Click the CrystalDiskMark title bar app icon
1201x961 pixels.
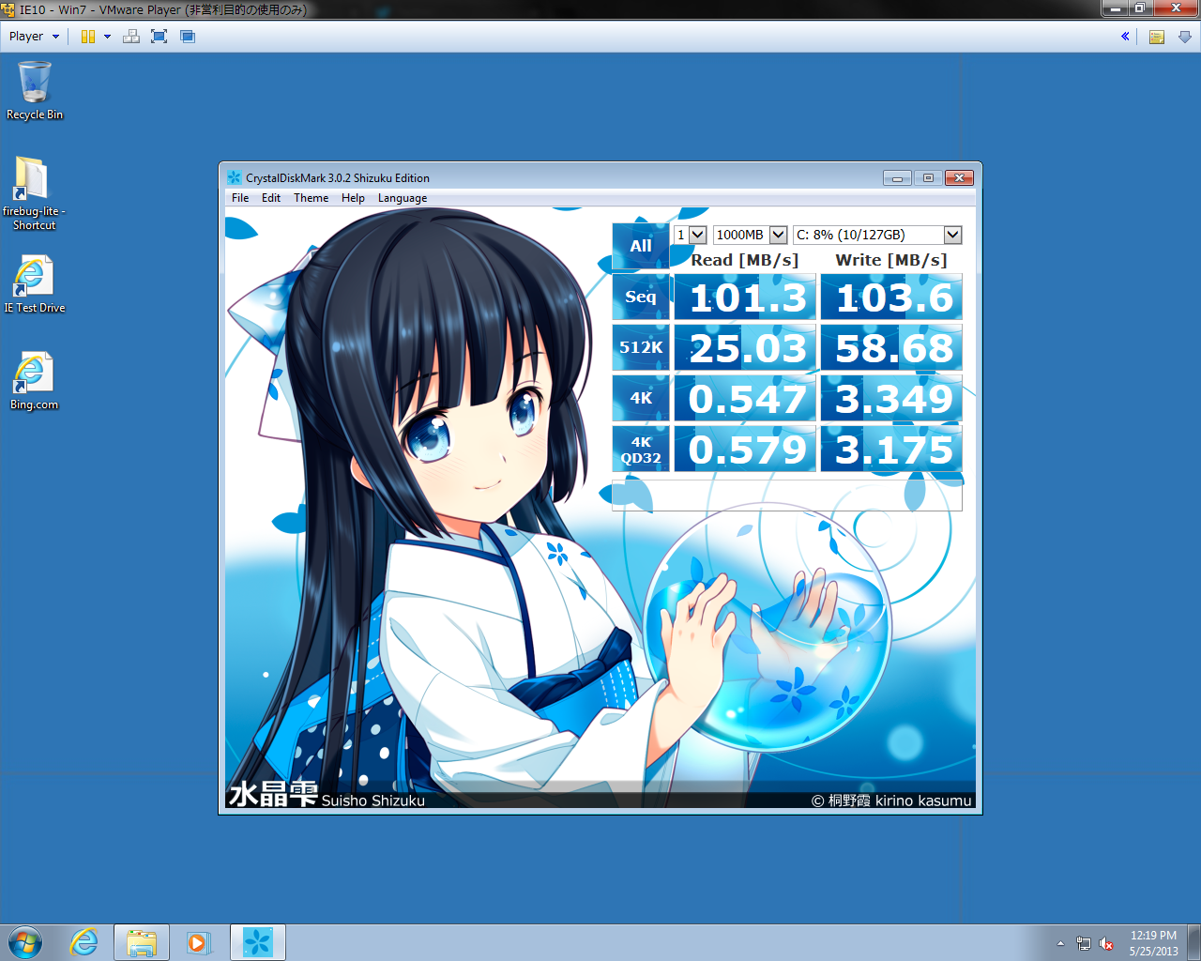(x=234, y=177)
